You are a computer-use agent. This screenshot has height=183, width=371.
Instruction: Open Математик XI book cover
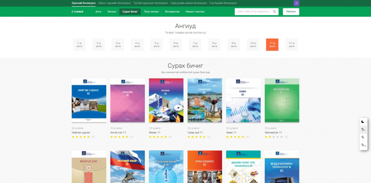click(x=282, y=100)
